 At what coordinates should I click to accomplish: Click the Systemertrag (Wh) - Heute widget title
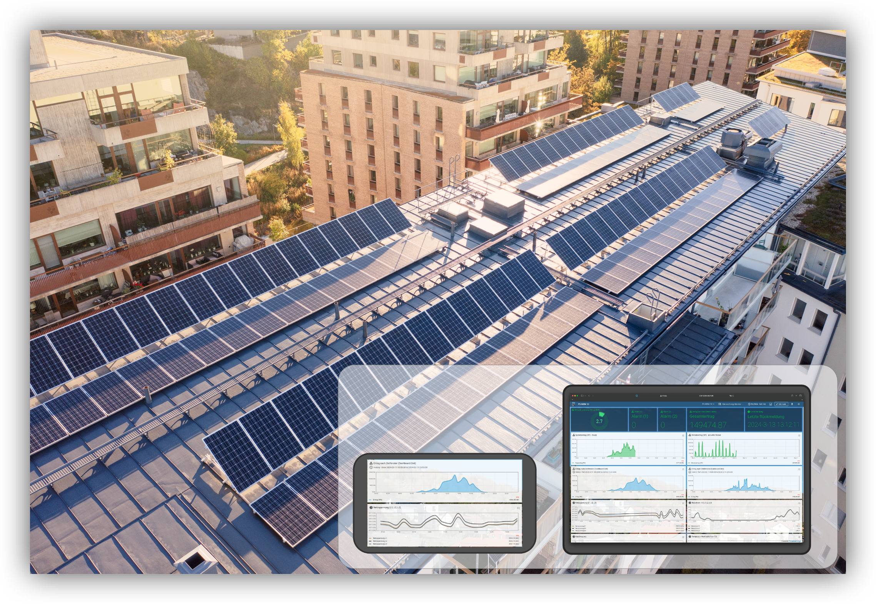586,435
